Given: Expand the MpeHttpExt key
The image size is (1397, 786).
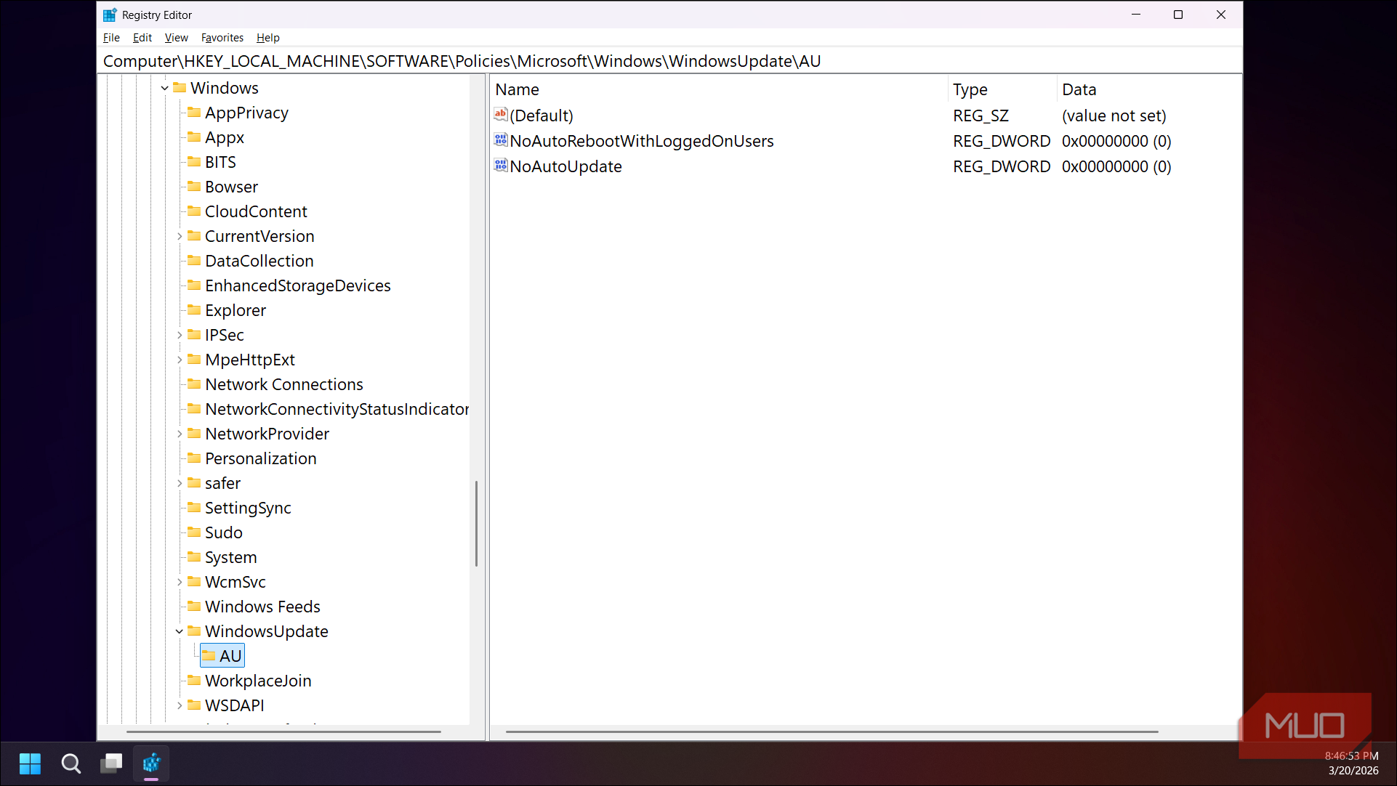Looking at the screenshot, I should pos(180,360).
